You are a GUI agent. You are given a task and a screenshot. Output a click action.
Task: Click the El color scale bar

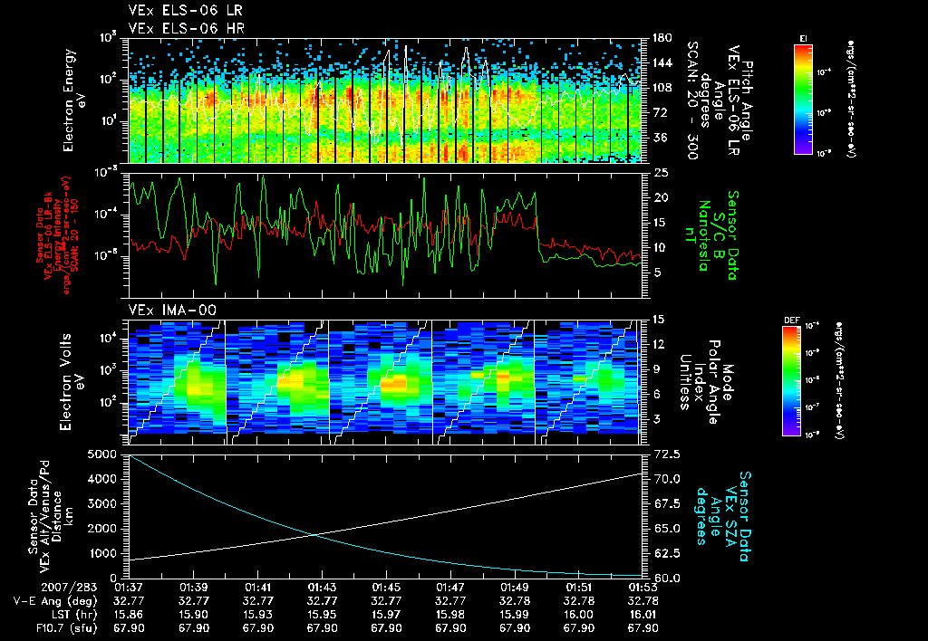click(803, 99)
